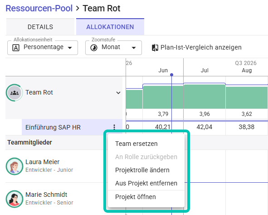268x215 pixels.
Task: Click the Jul month header
Action: pyautogui.click(x=205, y=70)
